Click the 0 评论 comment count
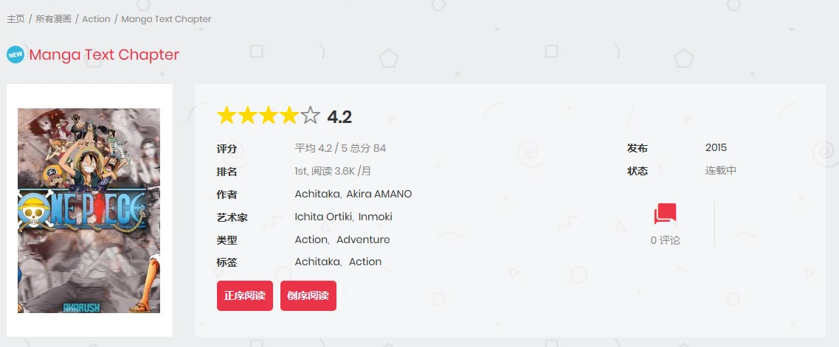The image size is (839, 347). (x=665, y=240)
